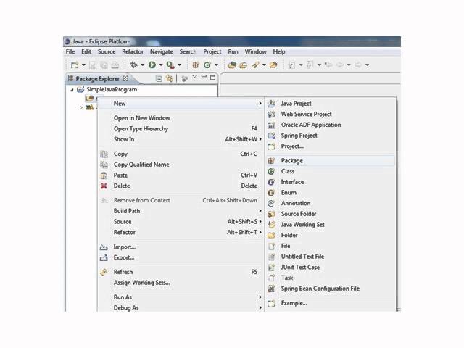Click the Debug bug toolbar icon
This screenshot has height=348, width=464.
point(133,65)
